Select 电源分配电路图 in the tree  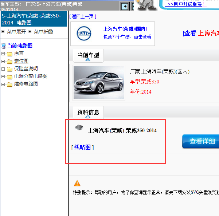tap(31, 76)
